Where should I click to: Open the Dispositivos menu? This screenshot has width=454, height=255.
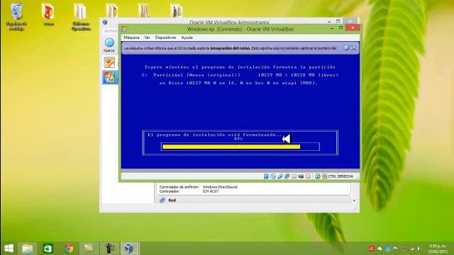pos(165,38)
